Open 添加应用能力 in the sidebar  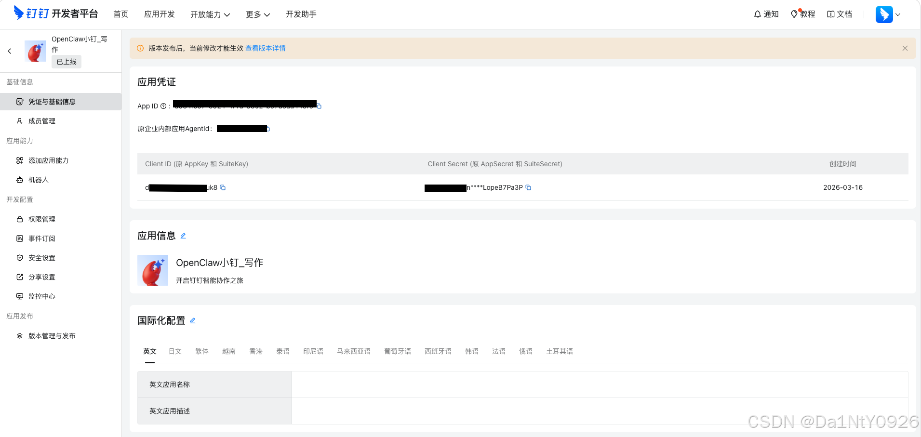click(61, 160)
